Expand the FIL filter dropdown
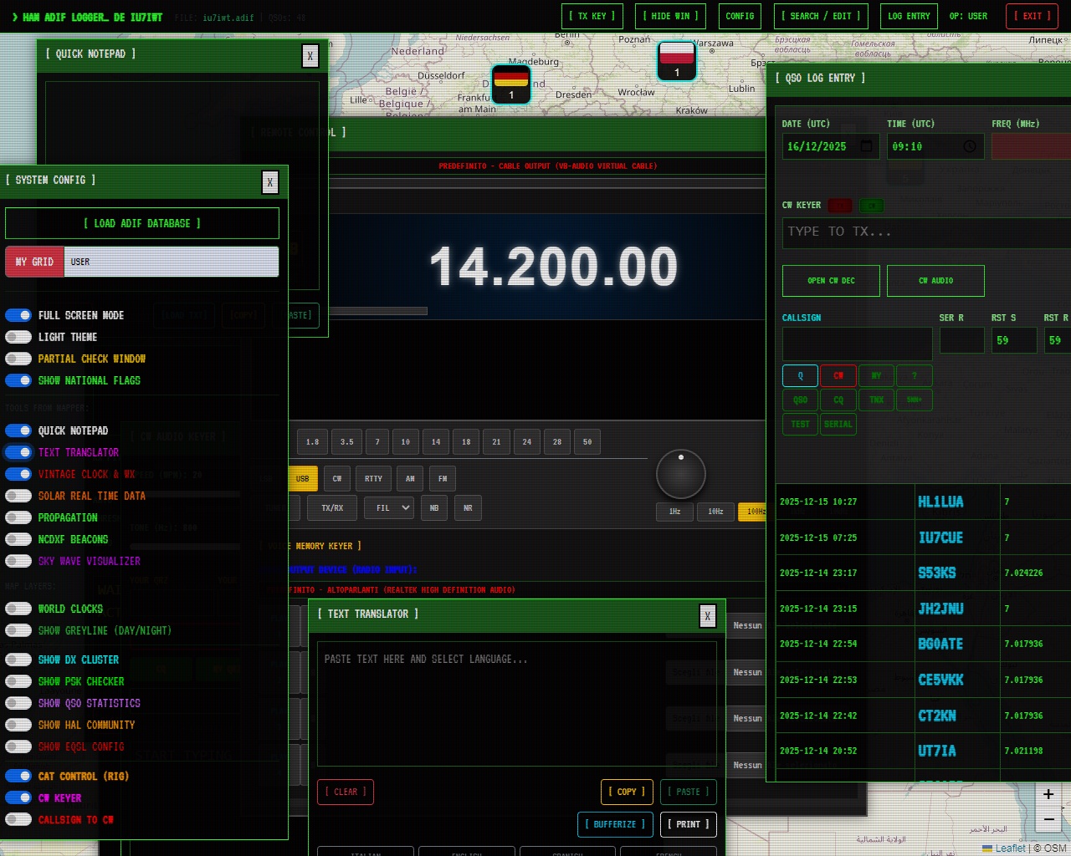Viewport: 1071px width, 856px height. 392,507
